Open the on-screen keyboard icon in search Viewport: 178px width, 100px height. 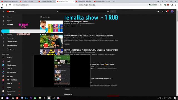[x=108, y=11]
